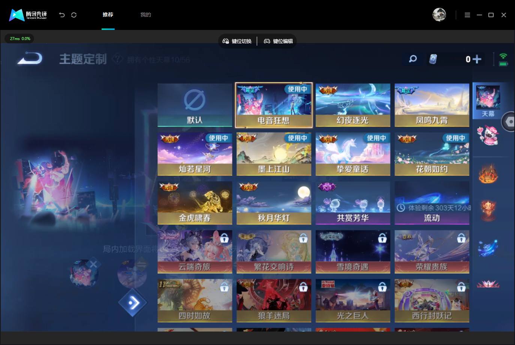The height and width of the screenshot is (345, 515).
Task: Open the locked 光之巨人 theme
Action: pos(353,300)
